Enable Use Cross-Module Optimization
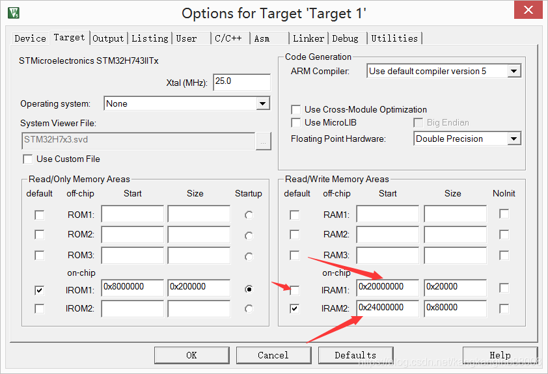 295,110
